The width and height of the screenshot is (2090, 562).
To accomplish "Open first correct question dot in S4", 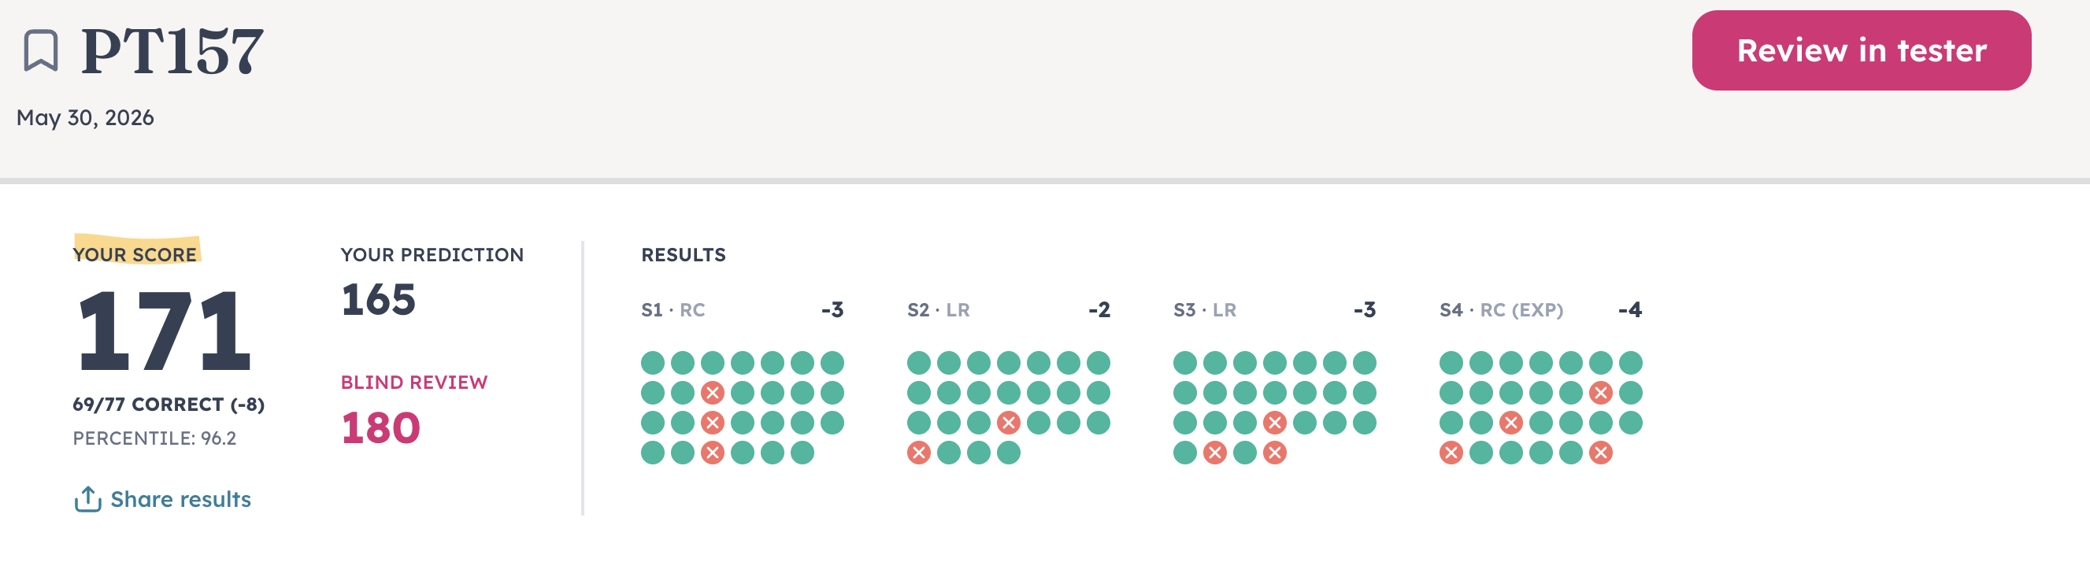I will pos(1451,363).
